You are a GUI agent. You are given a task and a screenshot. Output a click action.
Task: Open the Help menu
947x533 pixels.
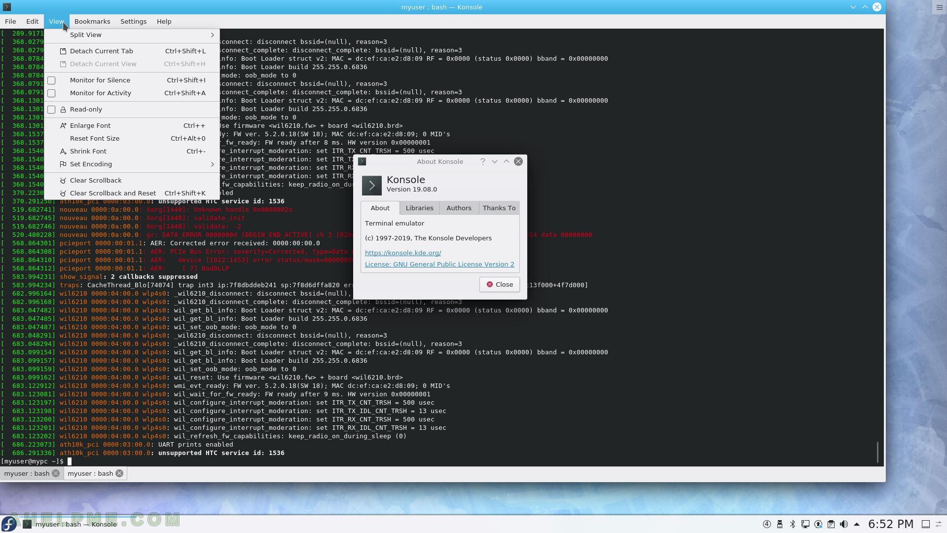164,22
